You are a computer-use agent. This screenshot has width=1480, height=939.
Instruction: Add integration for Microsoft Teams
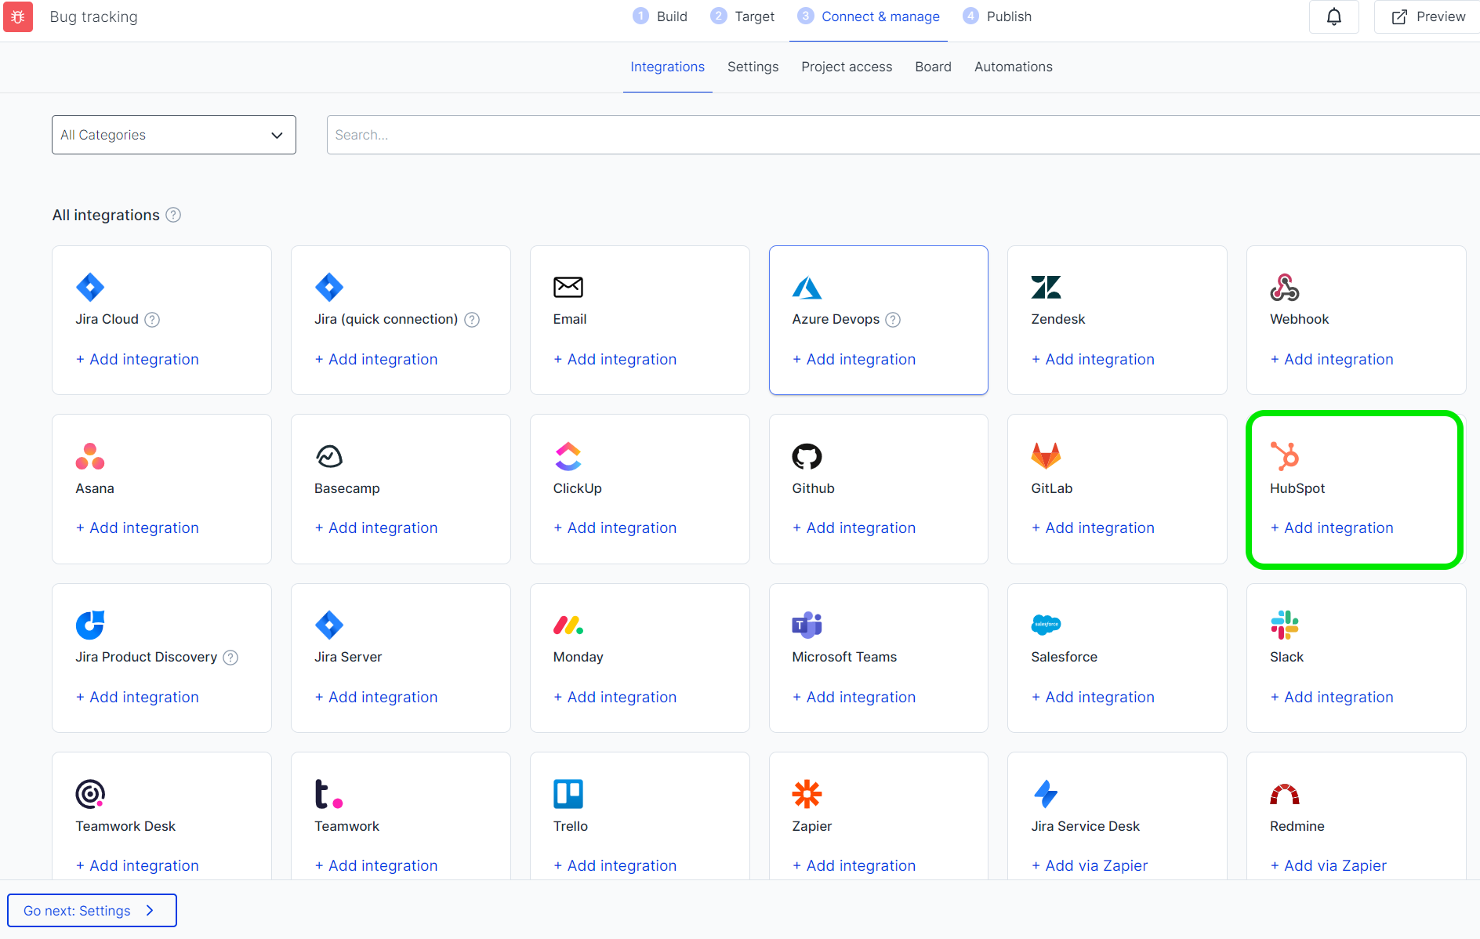(x=854, y=698)
